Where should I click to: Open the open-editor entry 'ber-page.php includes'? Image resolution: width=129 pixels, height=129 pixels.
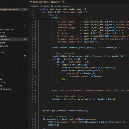point(14,9)
